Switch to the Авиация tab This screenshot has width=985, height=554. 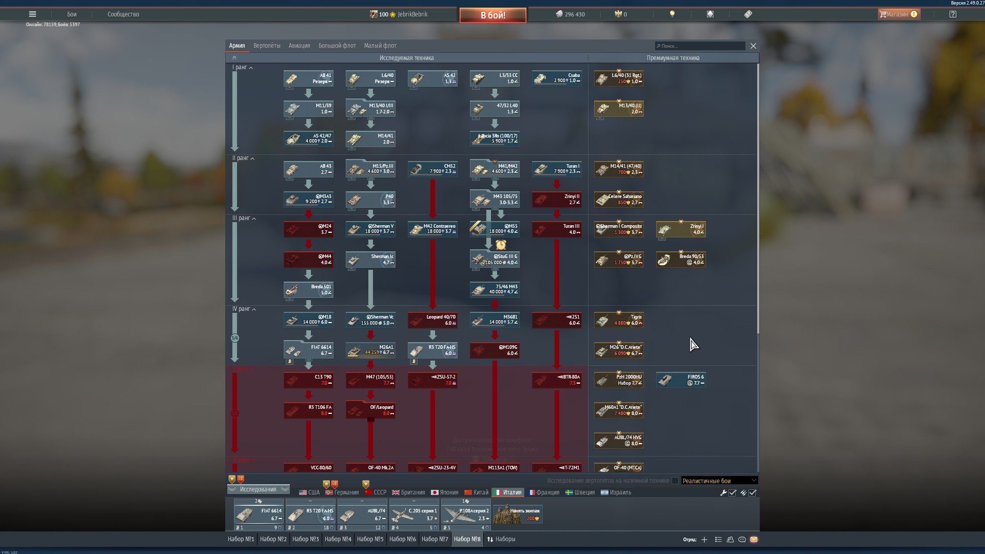[299, 46]
